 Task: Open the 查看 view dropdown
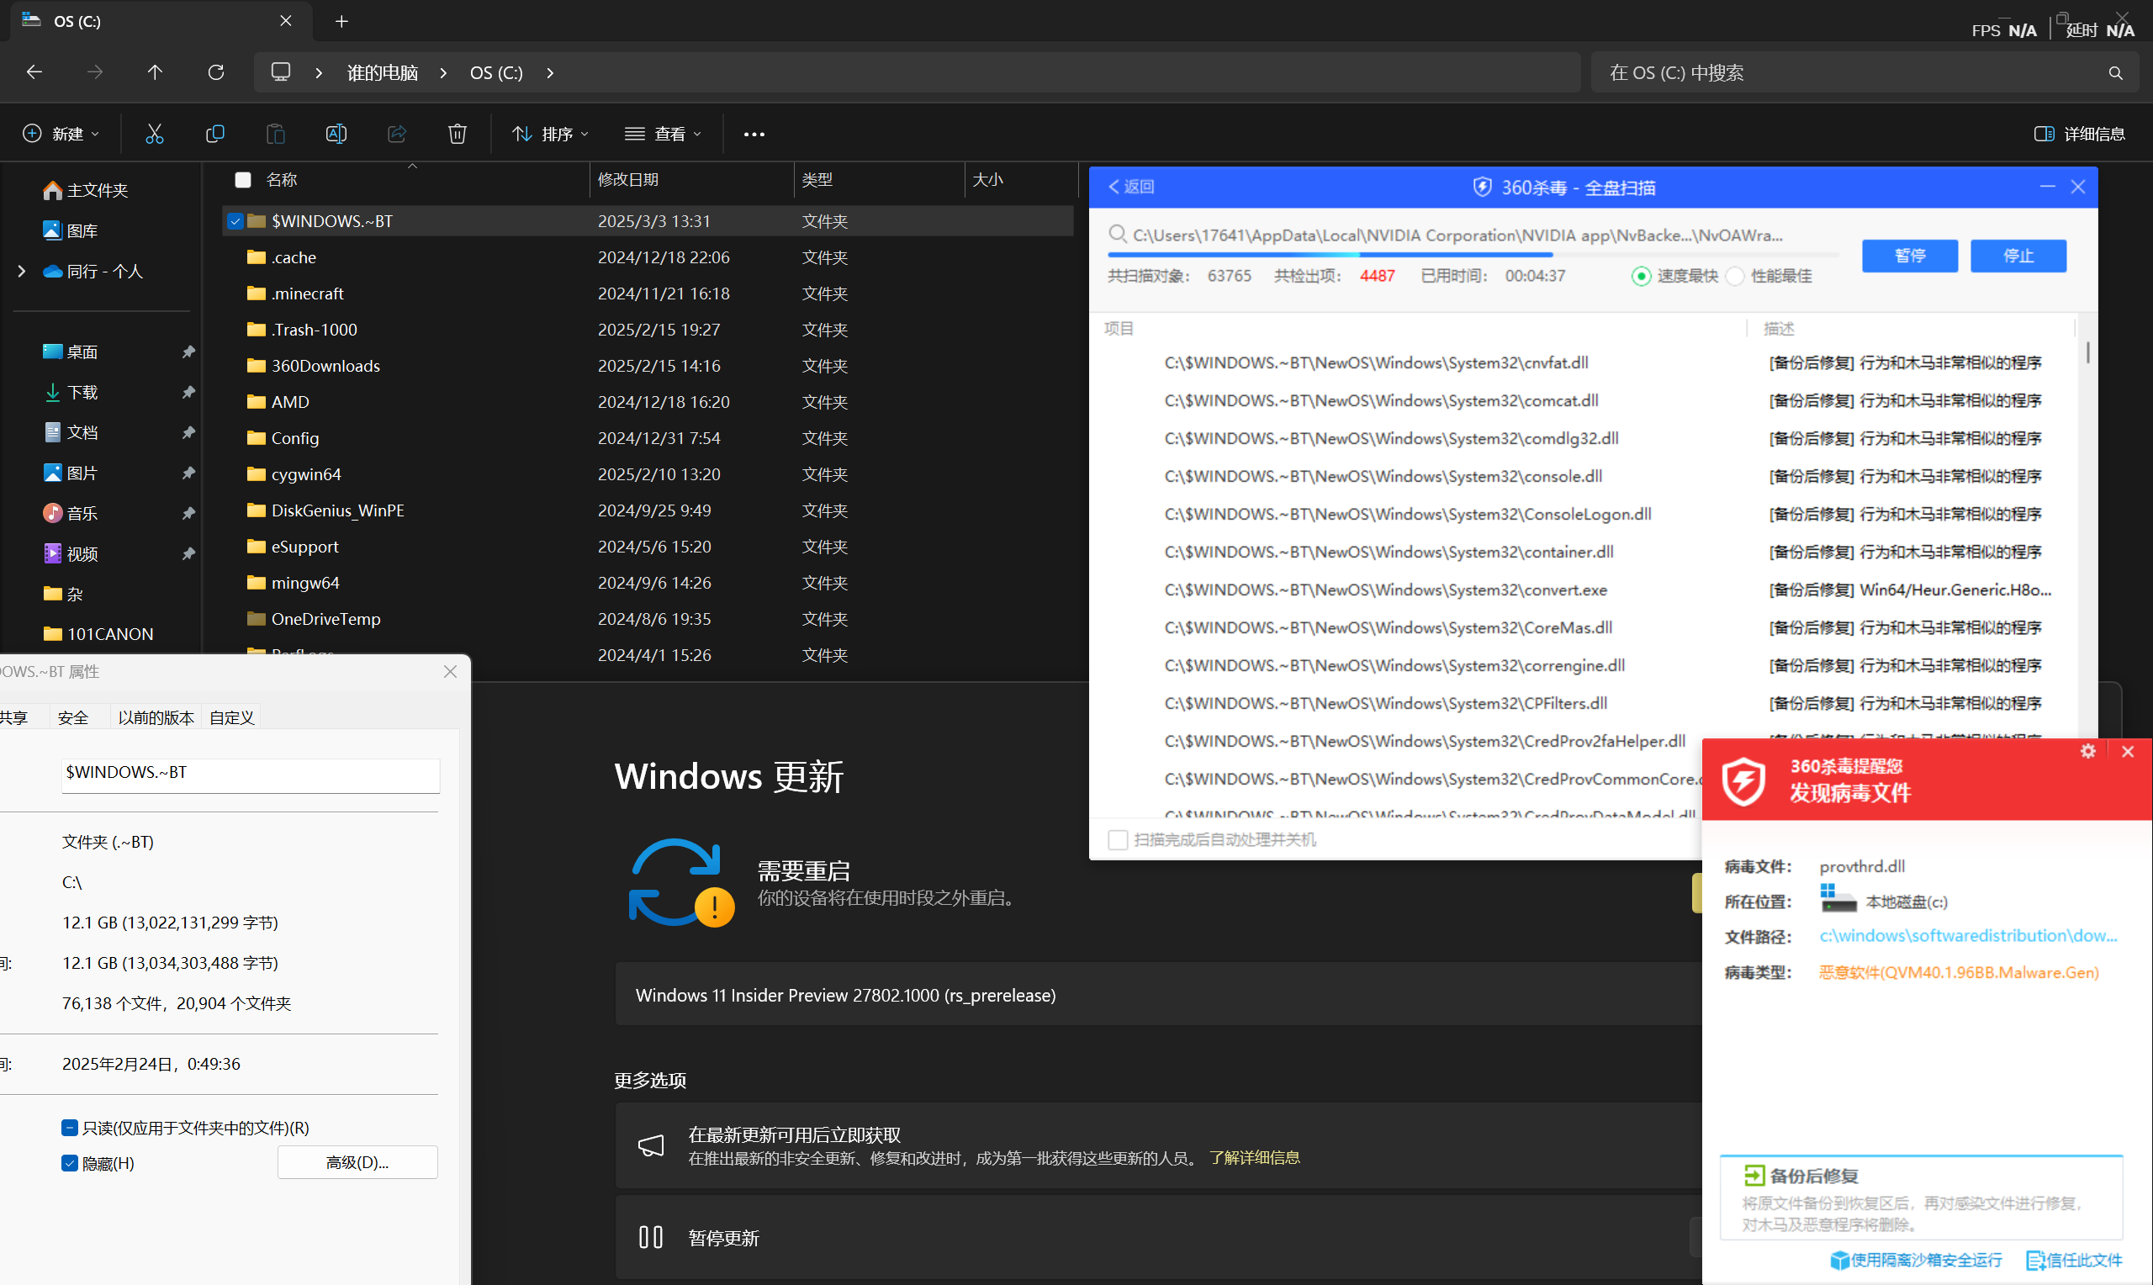click(x=663, y=134)
